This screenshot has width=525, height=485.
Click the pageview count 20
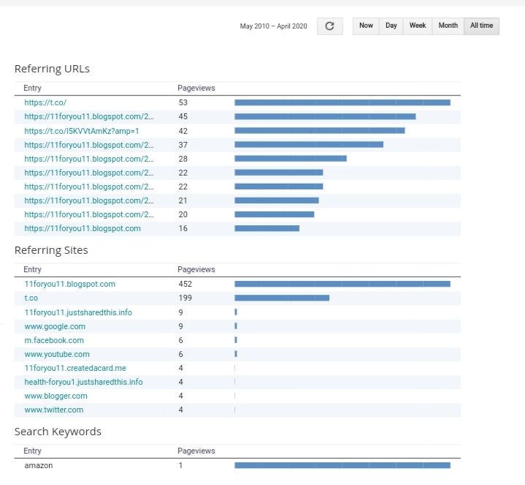pyautogui.click(x=183, y=214)
